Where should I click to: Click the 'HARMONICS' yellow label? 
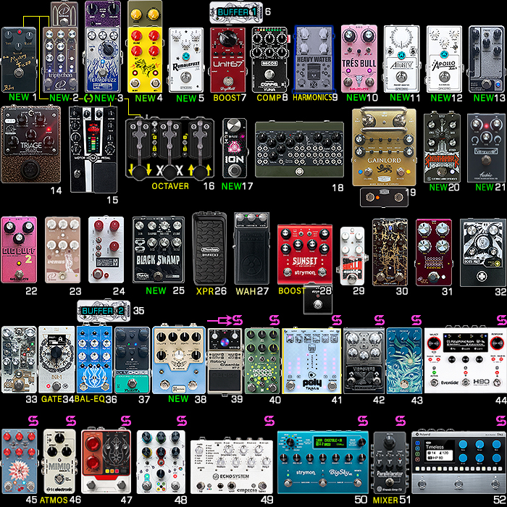pos(312,97)
